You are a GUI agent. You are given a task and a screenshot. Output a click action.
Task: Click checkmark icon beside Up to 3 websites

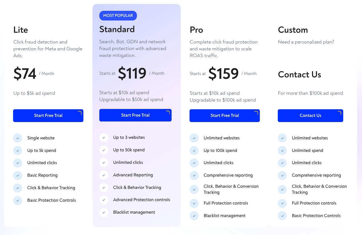click(104, 137)
